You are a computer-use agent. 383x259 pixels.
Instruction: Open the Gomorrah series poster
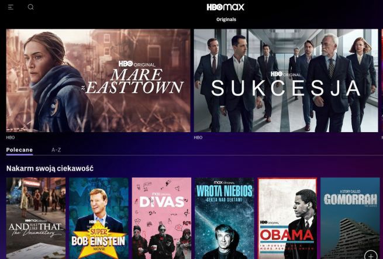coord(350,218)
